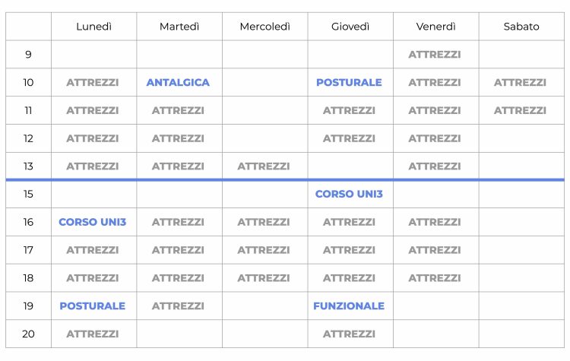Select the Giovedì column header

coord(350,27)
